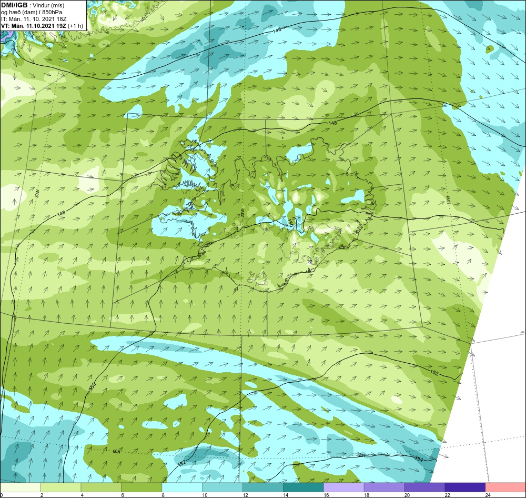Screen dimensions: 526x498
Task: Click the pale yellow 0–2 m/s legend swatch
Action: pos(20,487)
